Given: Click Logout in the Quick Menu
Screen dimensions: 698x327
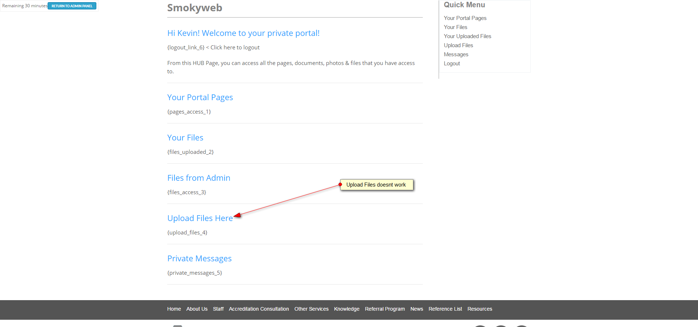Looking at the screenshot, I should pos(452,64).
